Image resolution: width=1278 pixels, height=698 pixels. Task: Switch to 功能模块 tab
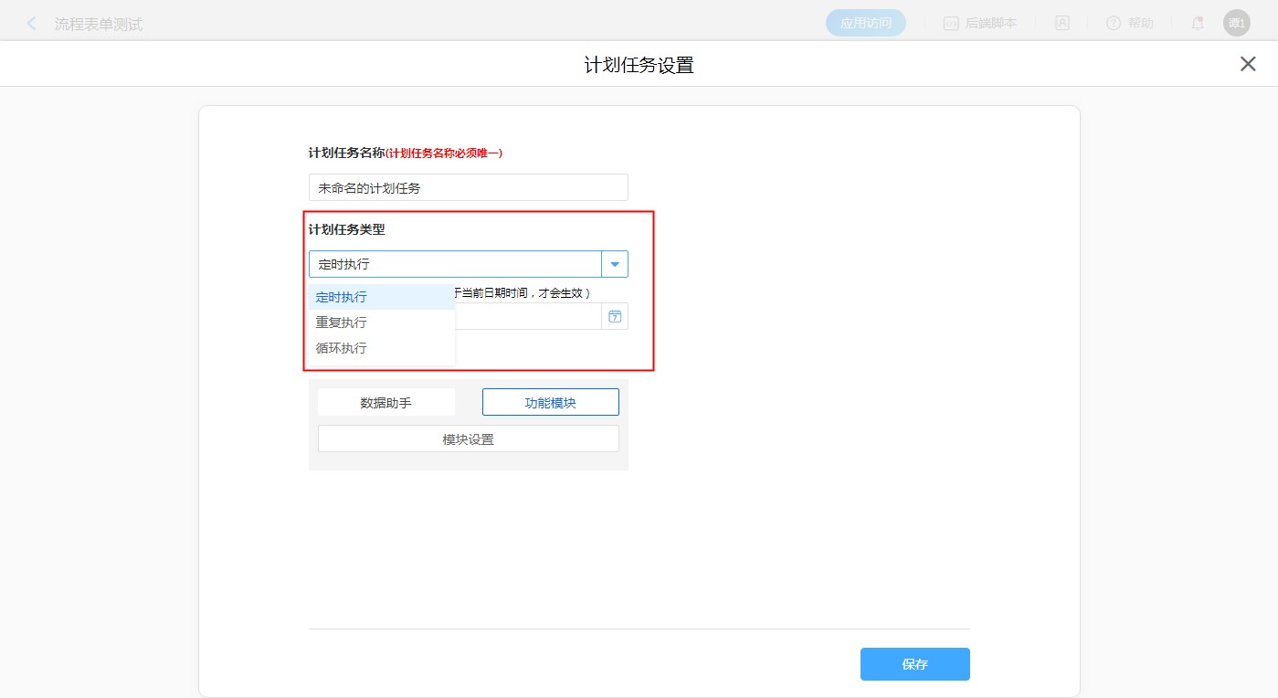pos(550,402)
